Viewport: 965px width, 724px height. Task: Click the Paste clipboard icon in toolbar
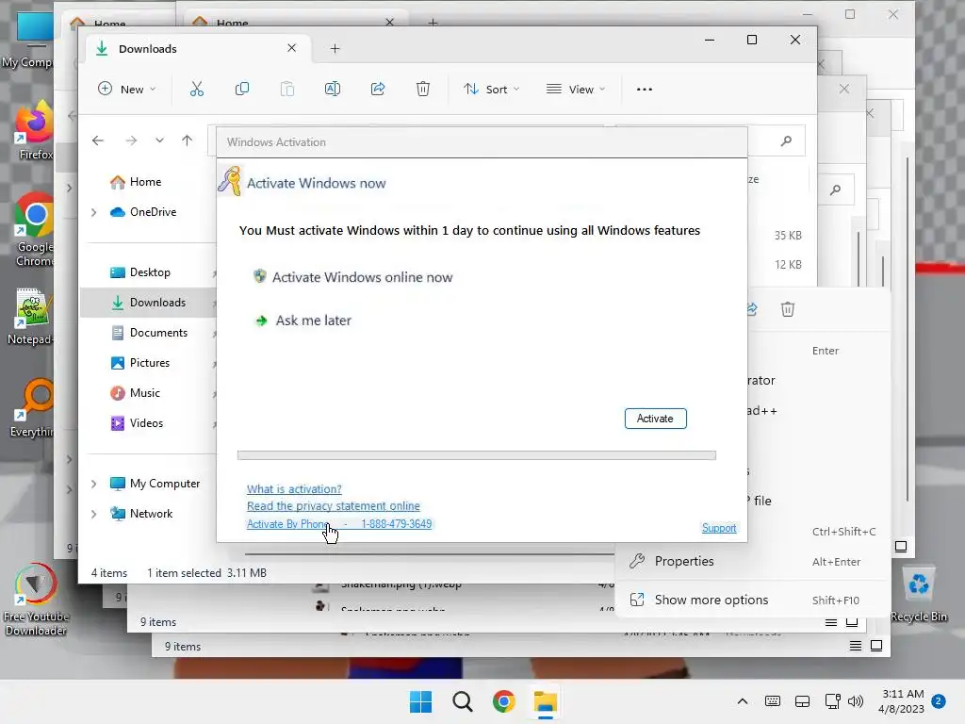click(x=286, y=90)
